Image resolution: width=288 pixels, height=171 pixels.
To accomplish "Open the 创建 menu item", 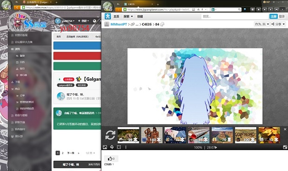I will (x=140, y=16).
